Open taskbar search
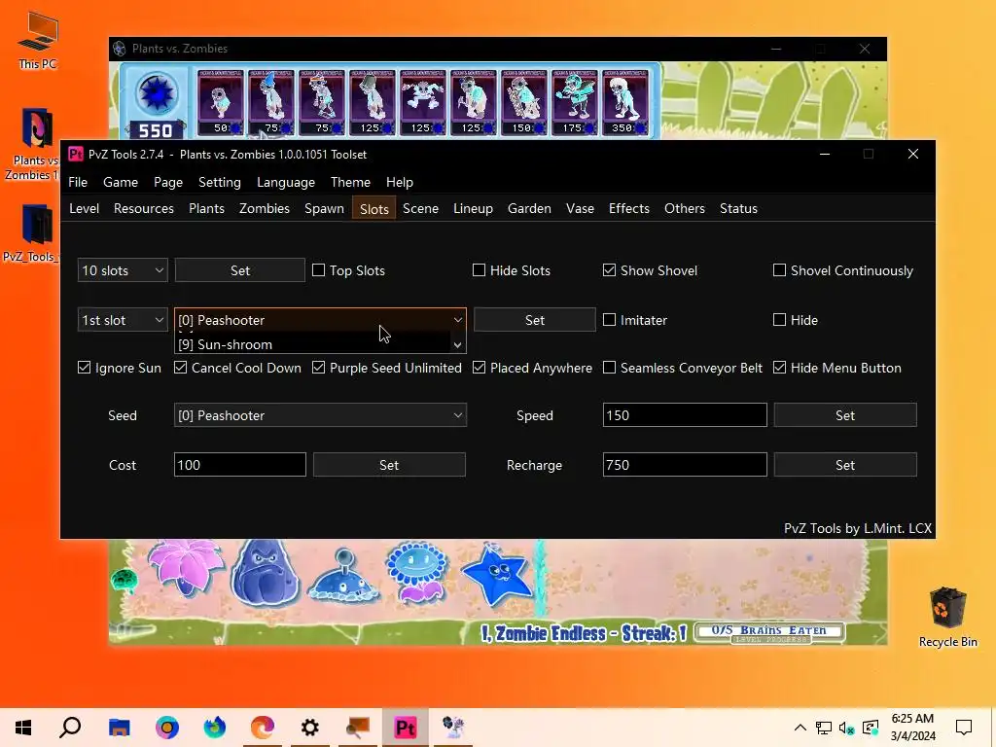 pyautogui.click(x=70, y=728)
